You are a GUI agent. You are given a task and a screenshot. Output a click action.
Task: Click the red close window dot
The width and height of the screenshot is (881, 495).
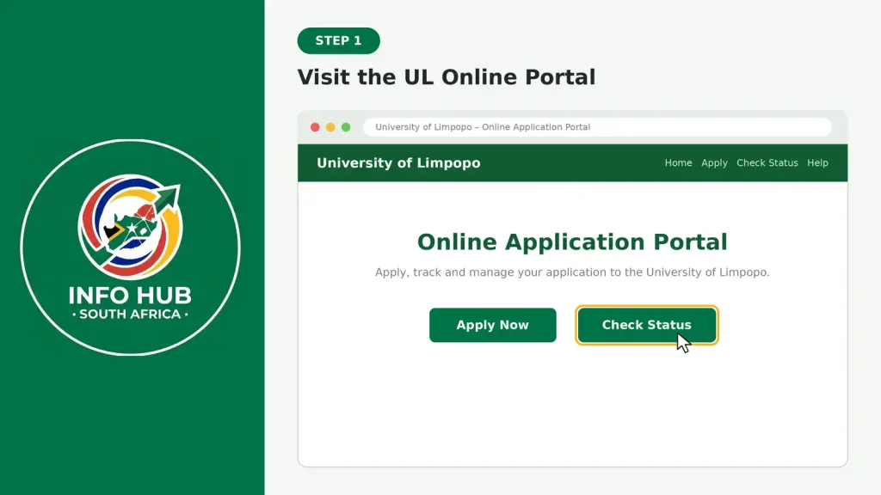[315, 127]
